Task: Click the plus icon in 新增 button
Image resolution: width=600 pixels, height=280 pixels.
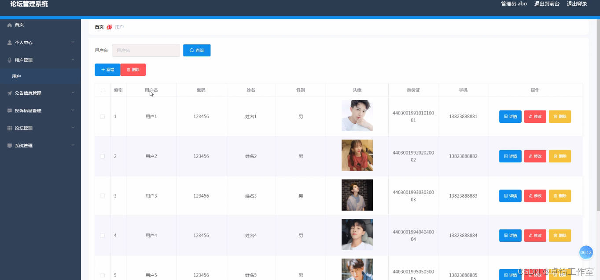Action: coord(103,70)
